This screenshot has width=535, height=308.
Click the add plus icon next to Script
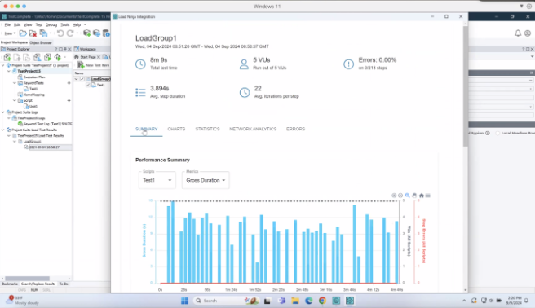[69, 100]
